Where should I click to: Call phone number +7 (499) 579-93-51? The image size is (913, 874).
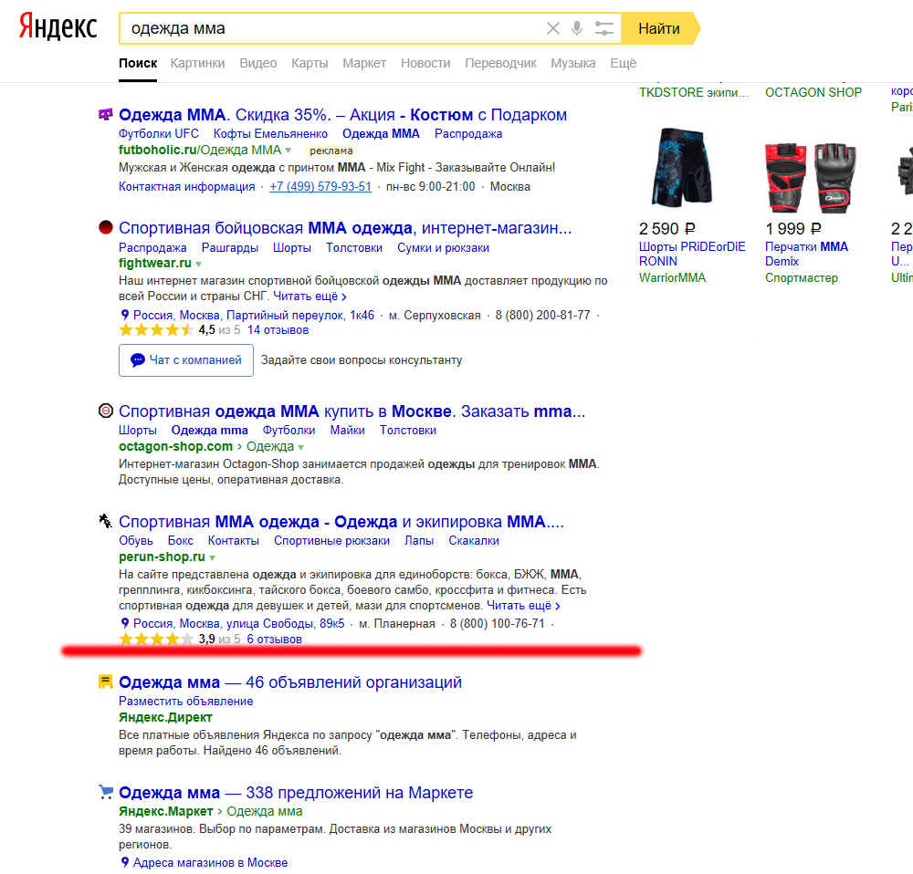tap(320, 186)
